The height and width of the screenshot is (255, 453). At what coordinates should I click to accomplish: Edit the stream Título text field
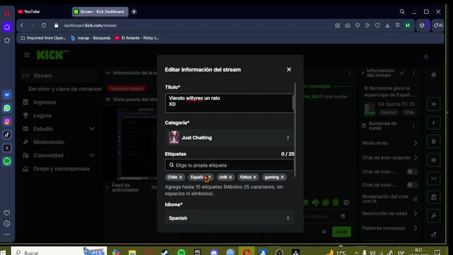coord(229,103)
